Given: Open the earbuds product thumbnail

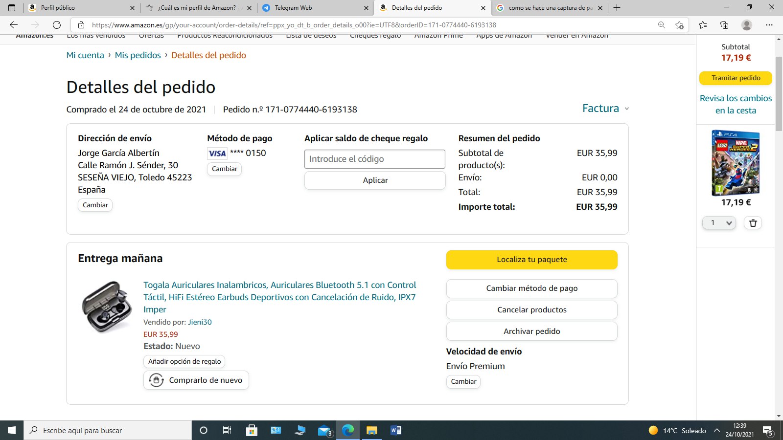Looking at the screenshot, I should pyautogui.click(x=107, y=307).
